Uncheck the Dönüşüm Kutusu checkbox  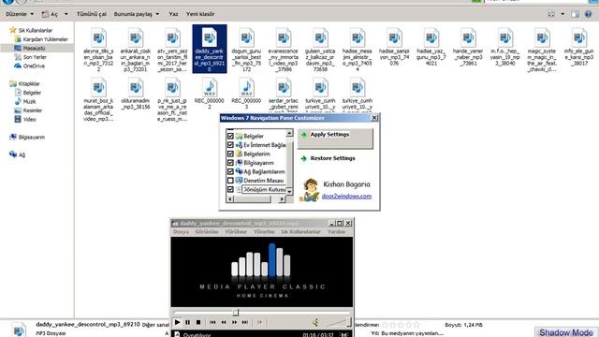pos(230,189)
